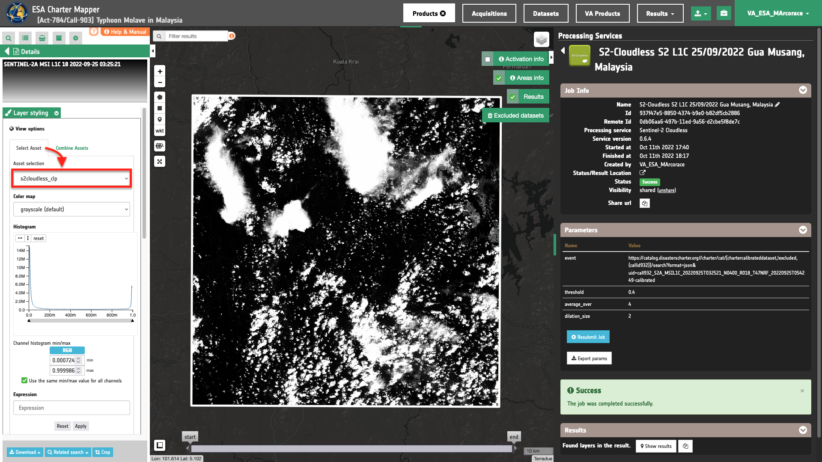
Task: Click the Show results button
Action: pos(656,446)
